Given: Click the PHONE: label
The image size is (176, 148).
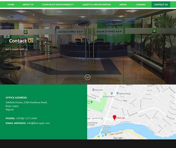Looking at the screenshot, I should (x=10, y=118).
